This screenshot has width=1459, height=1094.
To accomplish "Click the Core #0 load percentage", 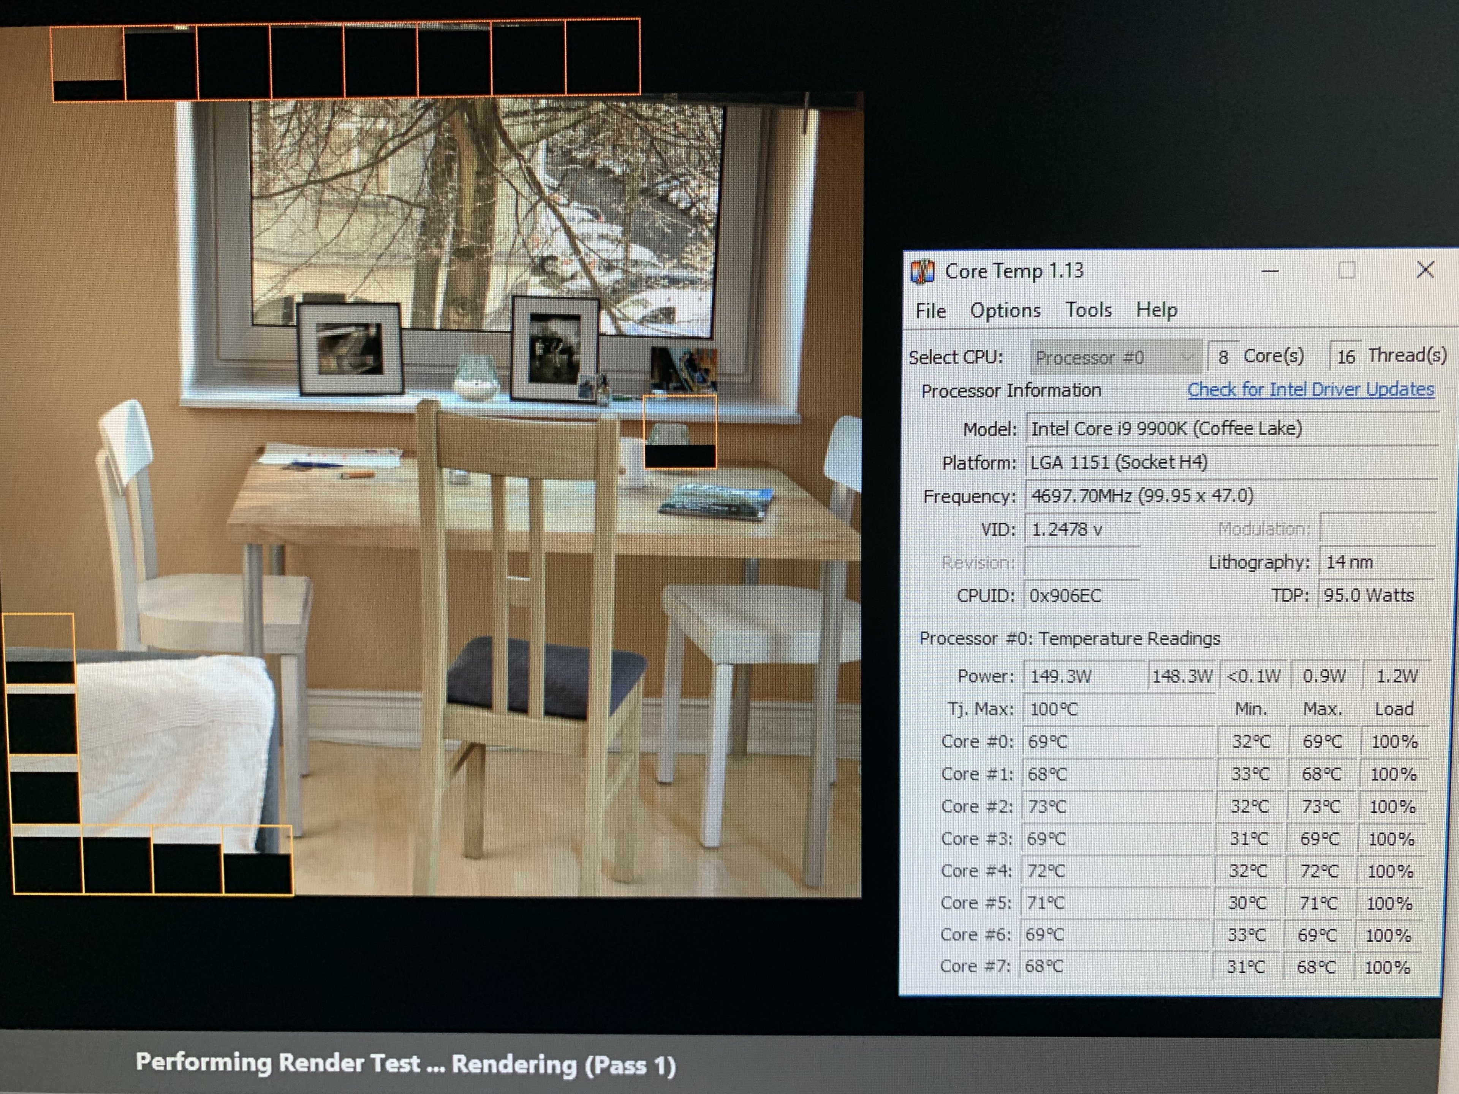I will coord(1394,741).
